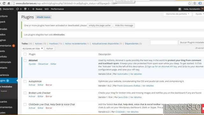Click Editar under Akismet
The height and width of the screenshot is (115, 204).
pyautogui.click(x=53, y=64)
